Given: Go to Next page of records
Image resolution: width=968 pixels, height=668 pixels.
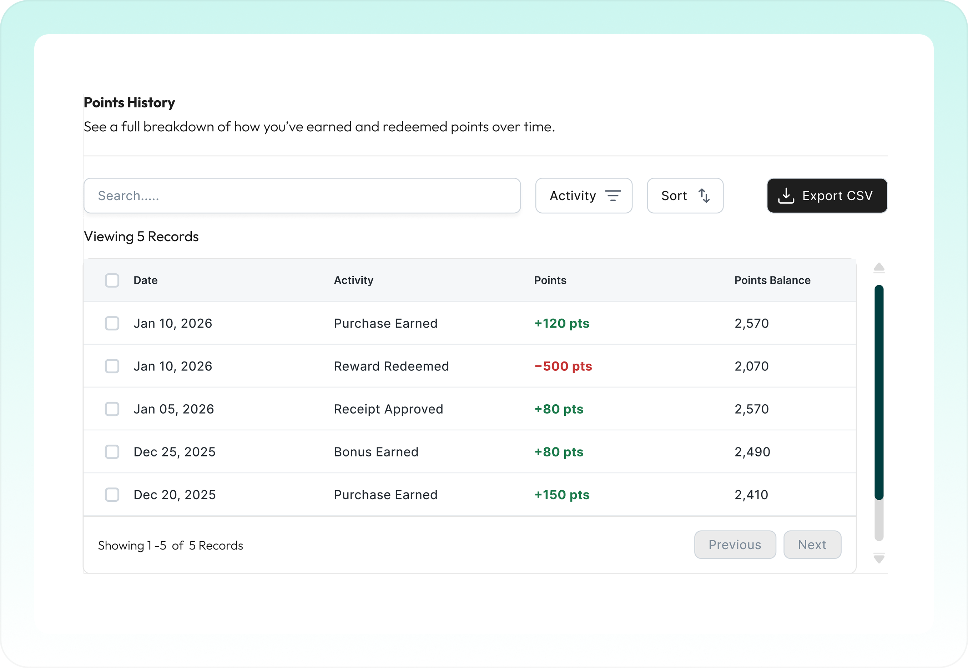Looking at the screenshot, I should [812, 545].
